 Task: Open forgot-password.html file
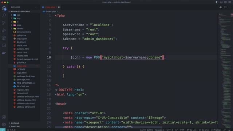(x=24, y=59)
